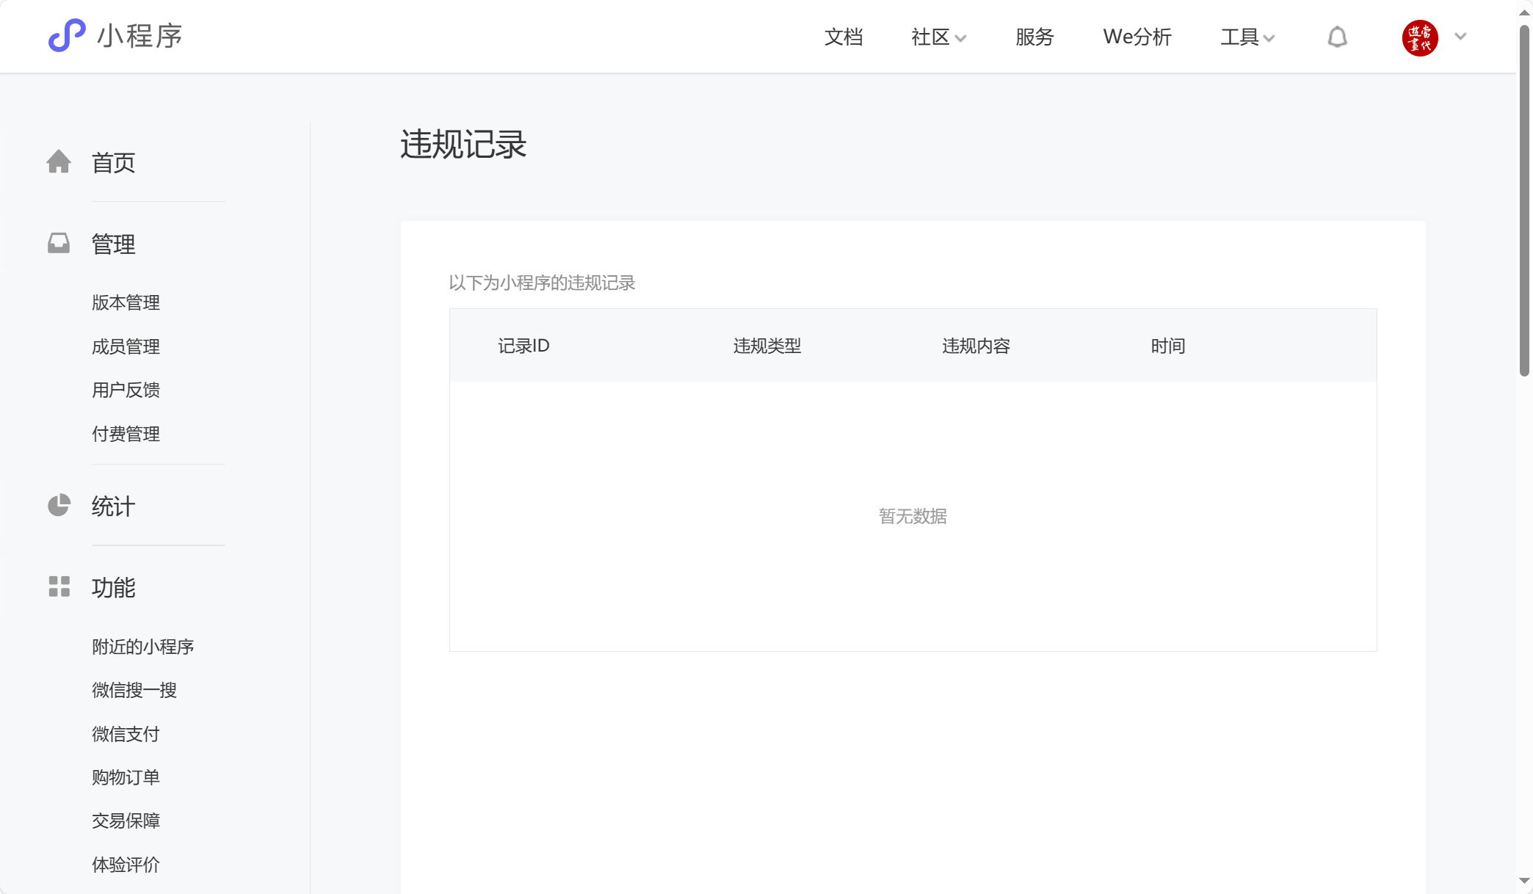Open the 文档 top menu item
Viewport: 1533px width, 894px height.
(843, 37)
